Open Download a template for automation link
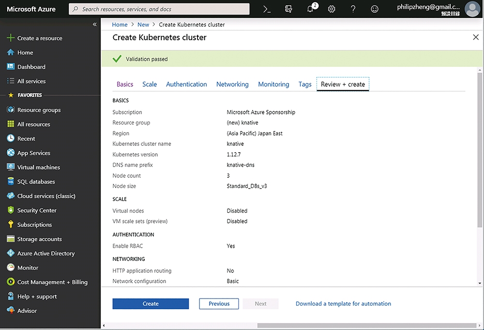This screenshot has height=330, width=484. click(343, 303)
